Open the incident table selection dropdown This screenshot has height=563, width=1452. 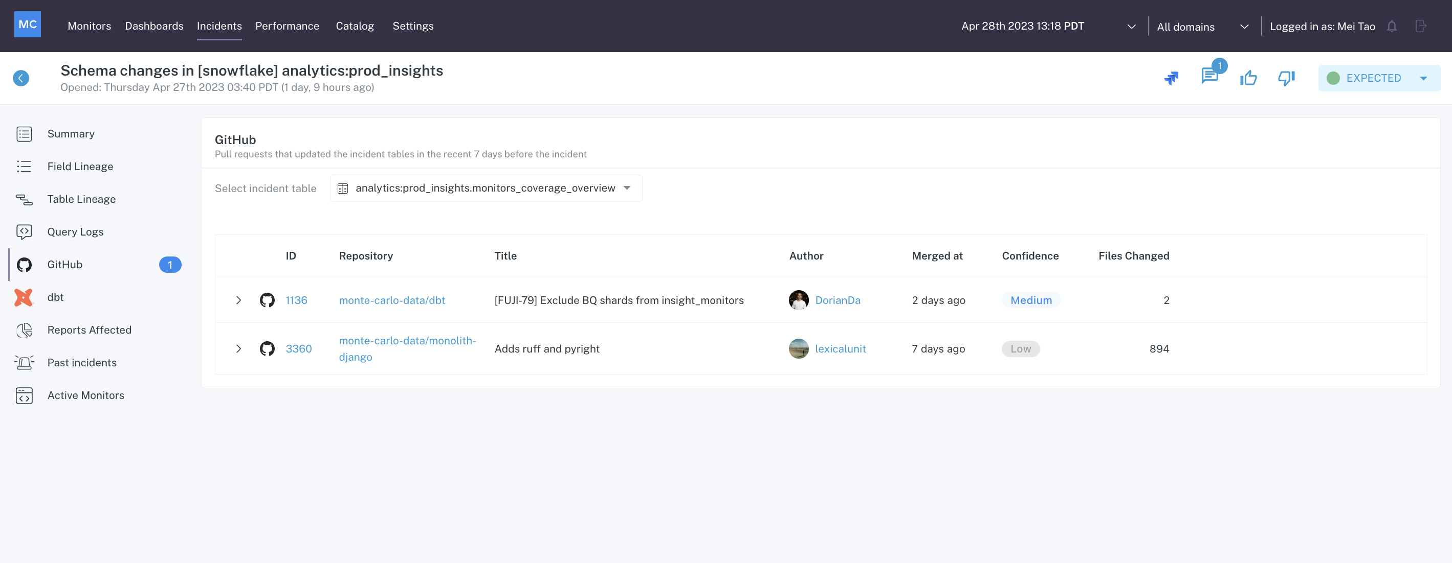pyautogui.click(x=486, y=188)
